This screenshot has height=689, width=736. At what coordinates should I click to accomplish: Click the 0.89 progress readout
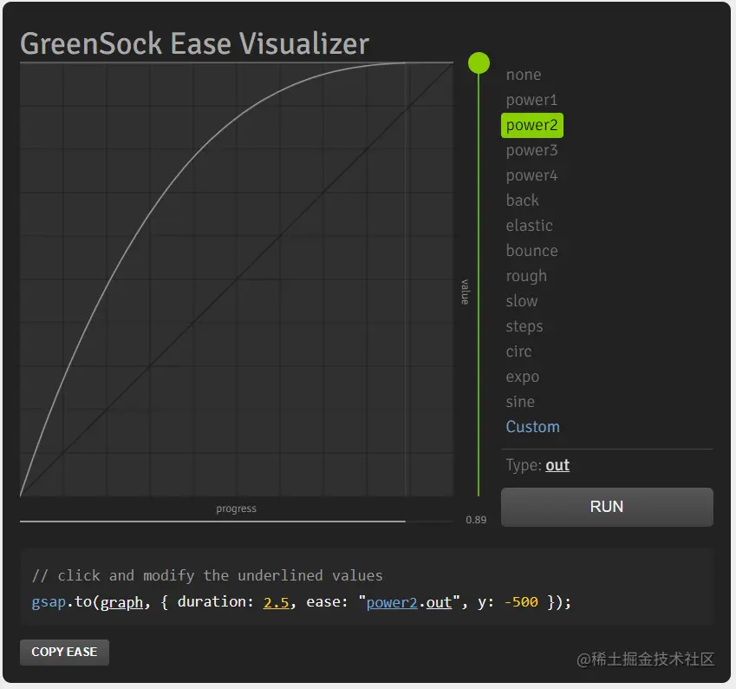[476, 520]
